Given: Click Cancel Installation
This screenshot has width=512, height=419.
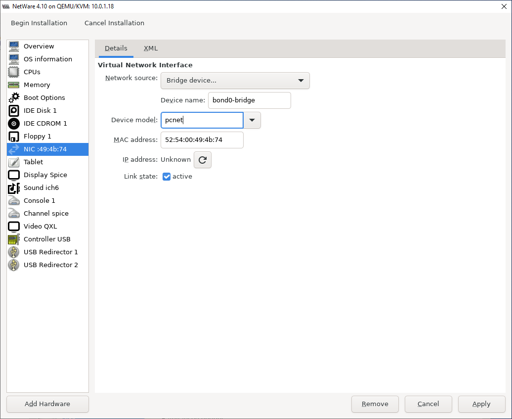Looking at the screenshot, I should tap(114, 23).
